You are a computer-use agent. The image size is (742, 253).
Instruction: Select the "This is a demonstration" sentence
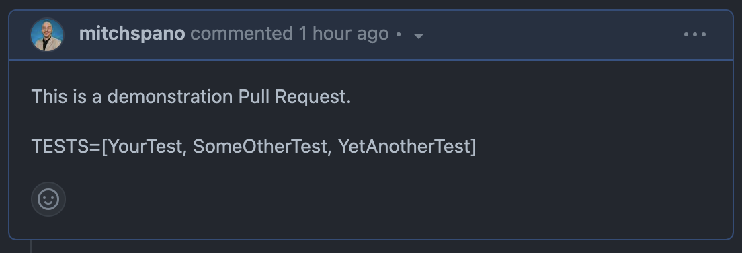(x=191, y=97)
